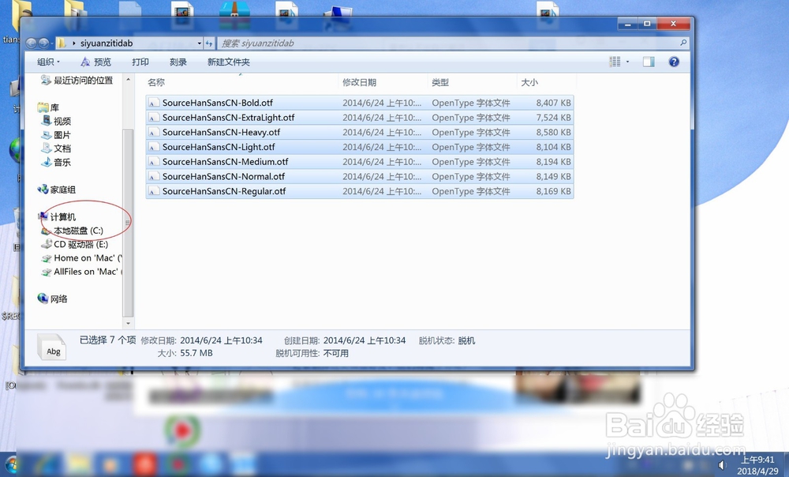Click navigation pane scroll up arrow

click(129, 80)
